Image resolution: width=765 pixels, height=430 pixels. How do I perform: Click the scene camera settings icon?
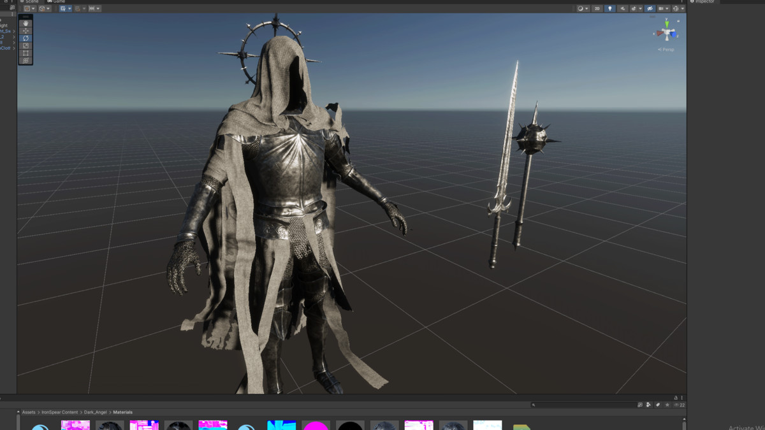pos(661,8)
